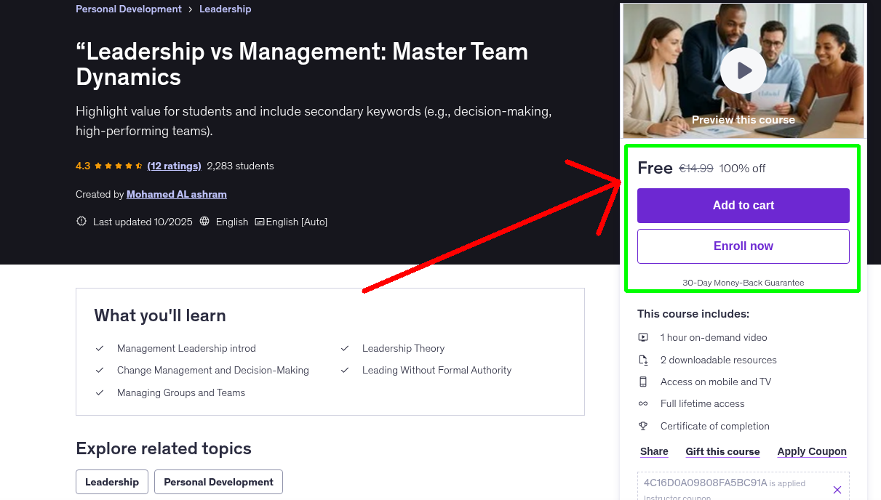Click the lifetime access infinity icon

point(644,403)
